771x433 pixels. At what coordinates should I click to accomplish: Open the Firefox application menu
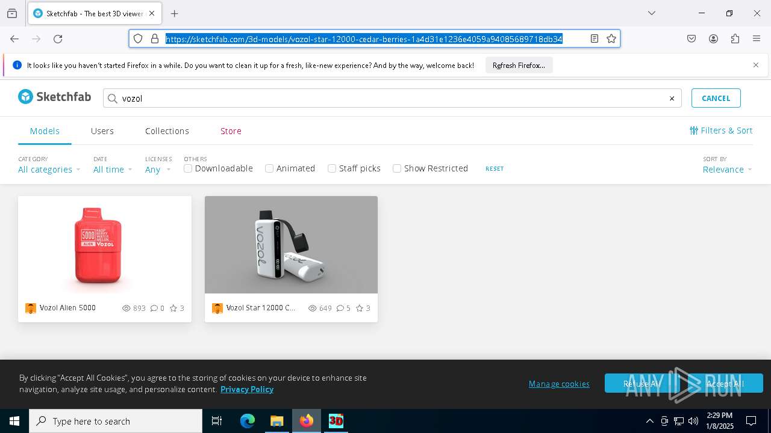(x=757, y=38)
